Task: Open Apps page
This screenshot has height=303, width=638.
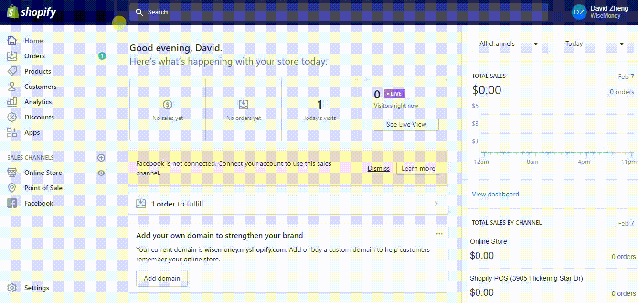Action: point(32,132)
